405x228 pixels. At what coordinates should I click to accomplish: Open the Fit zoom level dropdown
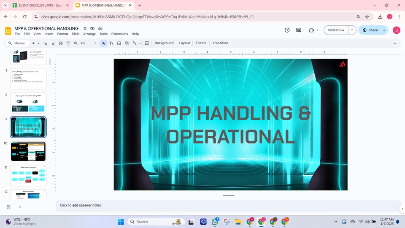(x=89, y=43)
